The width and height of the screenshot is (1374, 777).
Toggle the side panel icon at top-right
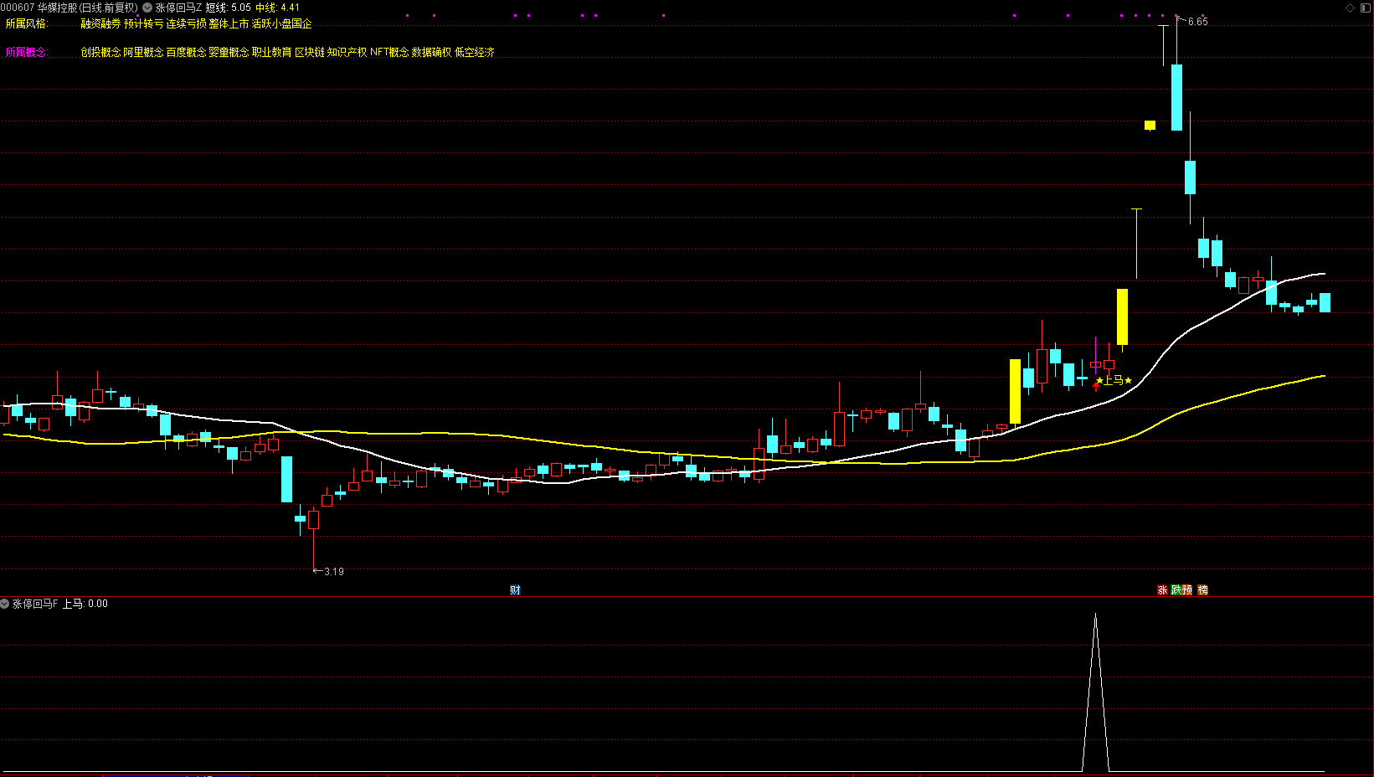point(1366,8)
